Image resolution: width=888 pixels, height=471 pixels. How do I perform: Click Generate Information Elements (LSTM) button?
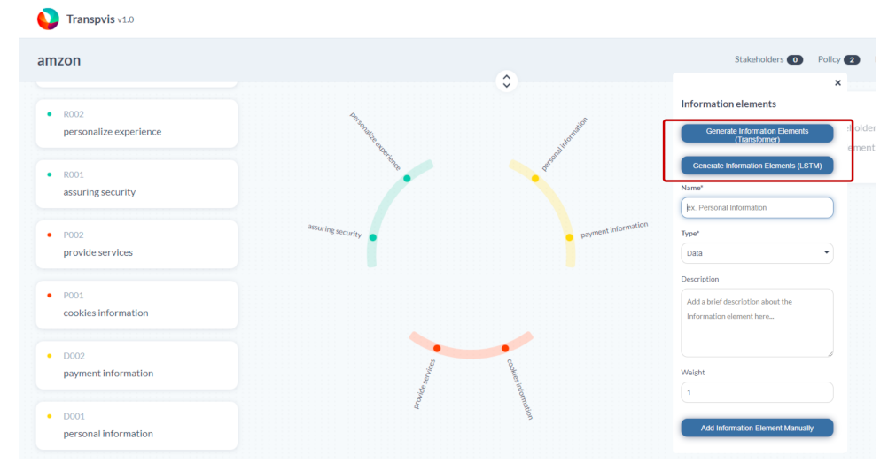[x=757, y=166]
